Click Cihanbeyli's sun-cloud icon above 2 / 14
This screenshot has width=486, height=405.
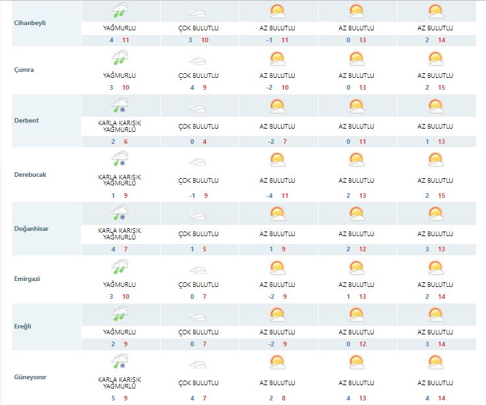coord(435,11)
